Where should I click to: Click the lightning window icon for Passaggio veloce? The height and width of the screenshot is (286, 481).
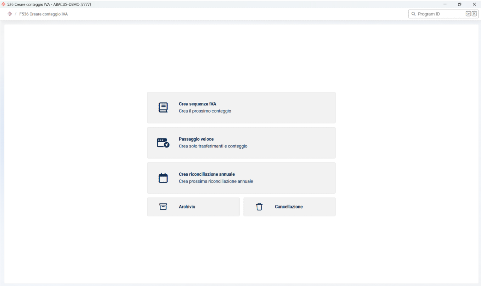(163, 143)
